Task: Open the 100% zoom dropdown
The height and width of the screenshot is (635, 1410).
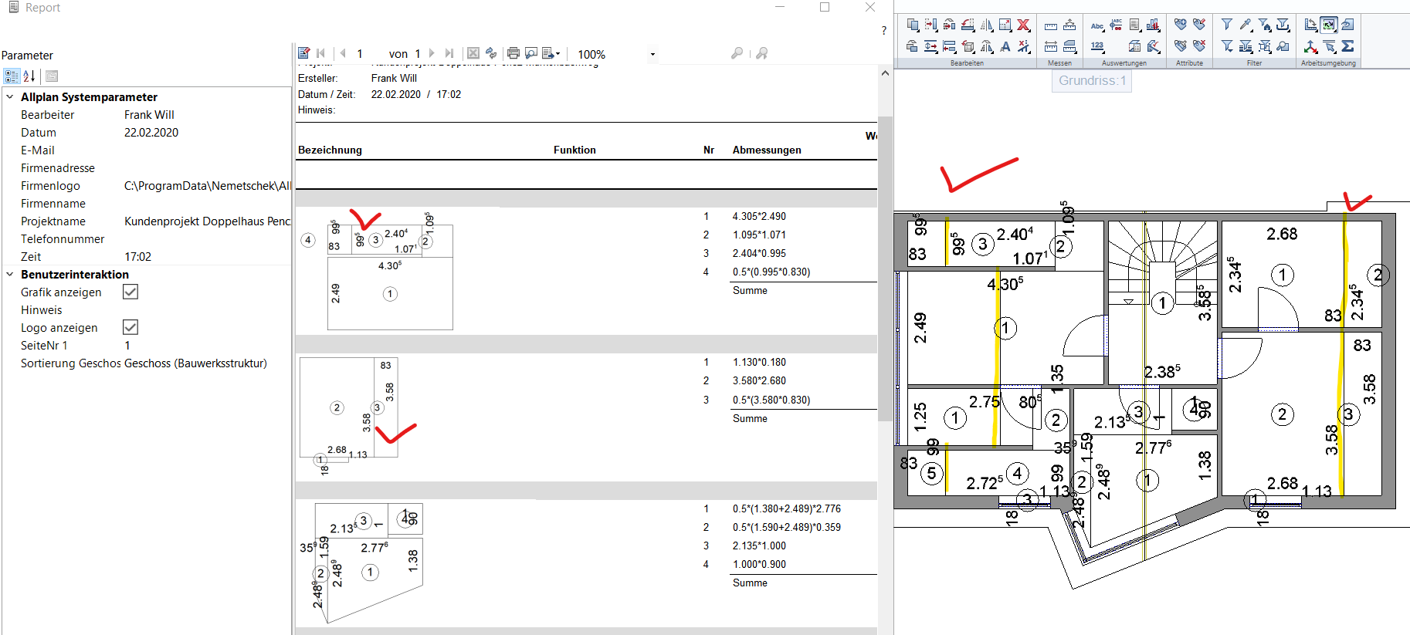Action: click(652, 54)
